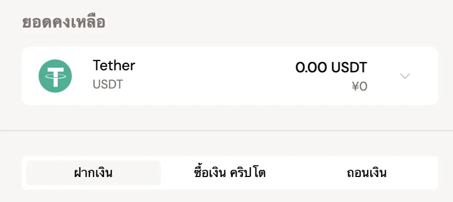Open the ซื้อเงิน คริปโต tab

pyautogui.click(x=230, y=173)
